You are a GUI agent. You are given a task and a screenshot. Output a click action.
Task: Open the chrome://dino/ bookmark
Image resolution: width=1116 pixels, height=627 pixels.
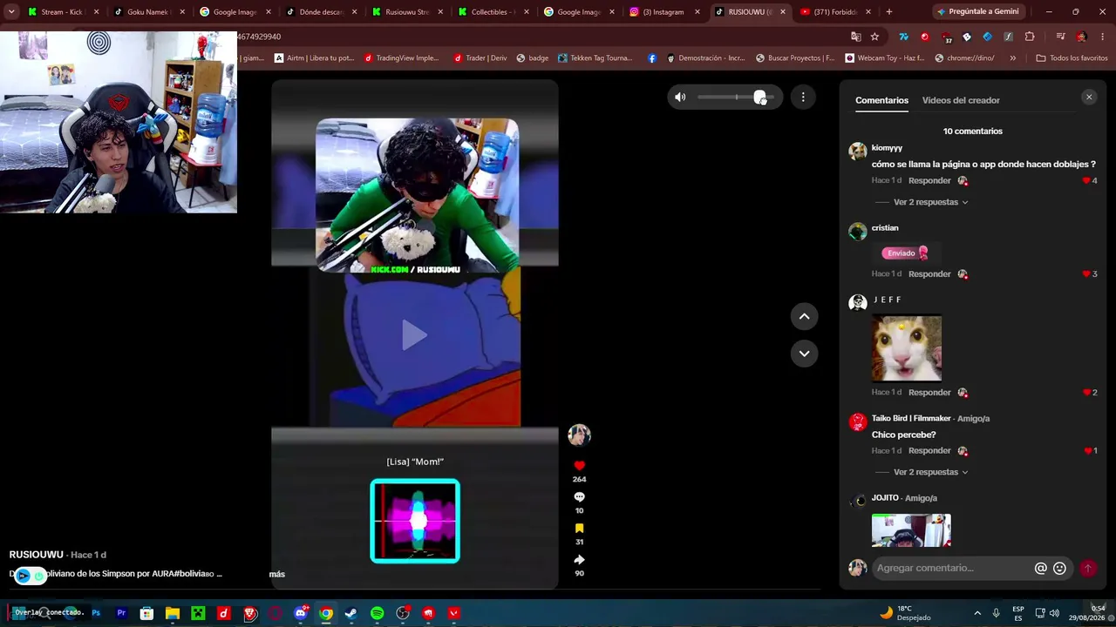tap(963, 57)
